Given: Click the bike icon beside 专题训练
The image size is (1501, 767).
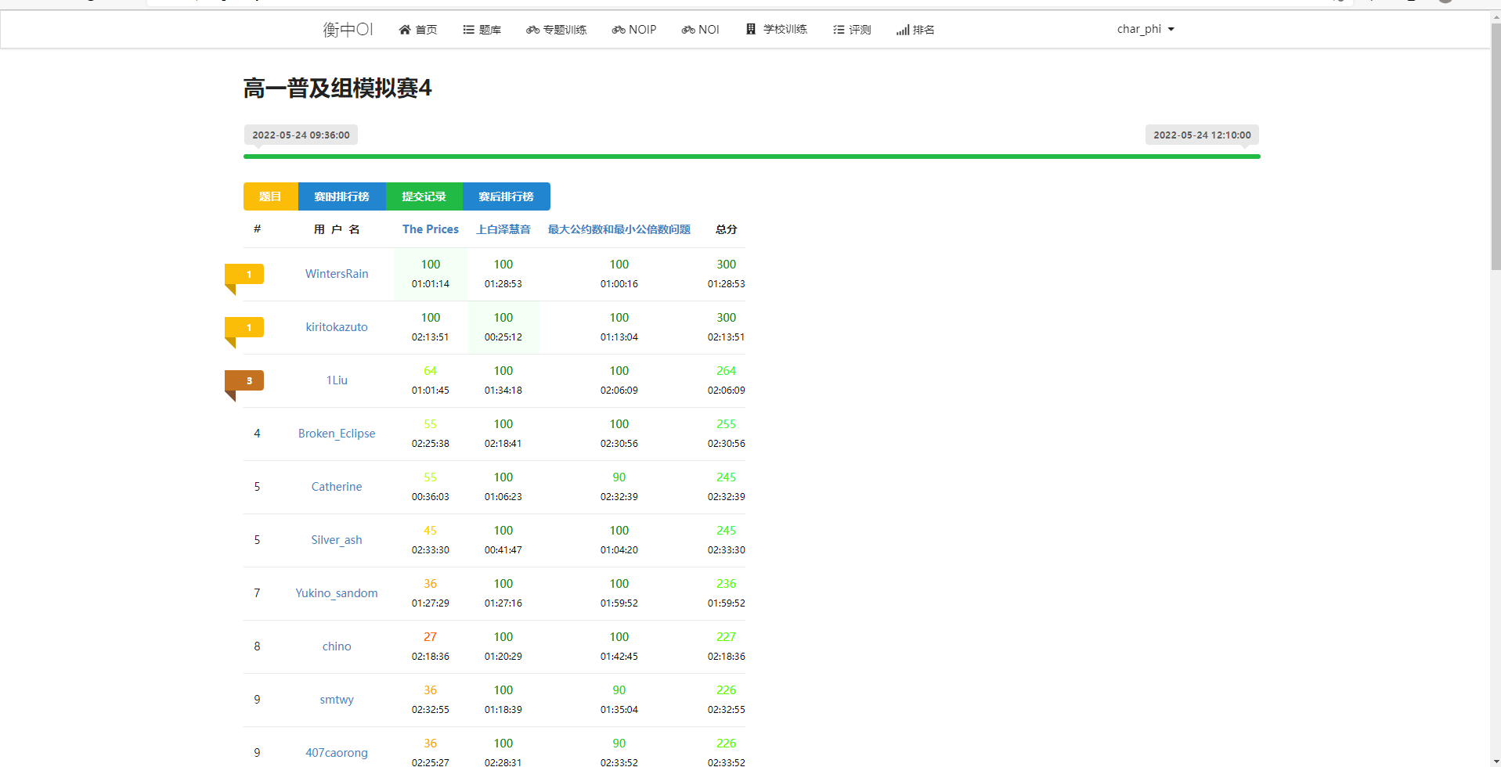Looking at the screenshot, I should [x=532, y=30].
